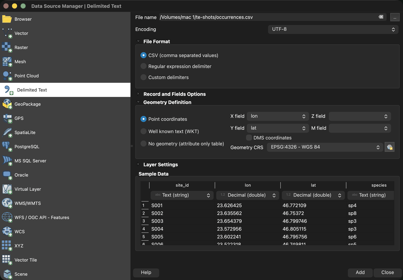403x280 pixels.
Task: Click the WMS/WMTS globe icon
Action: 7,203
